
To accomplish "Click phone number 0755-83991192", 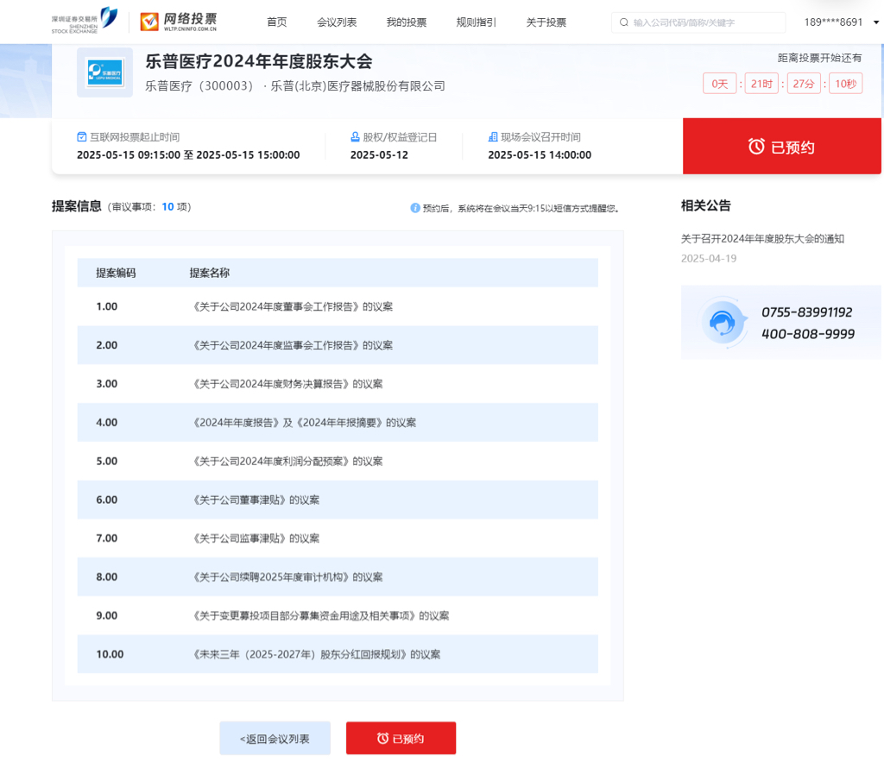I will 807,312.
